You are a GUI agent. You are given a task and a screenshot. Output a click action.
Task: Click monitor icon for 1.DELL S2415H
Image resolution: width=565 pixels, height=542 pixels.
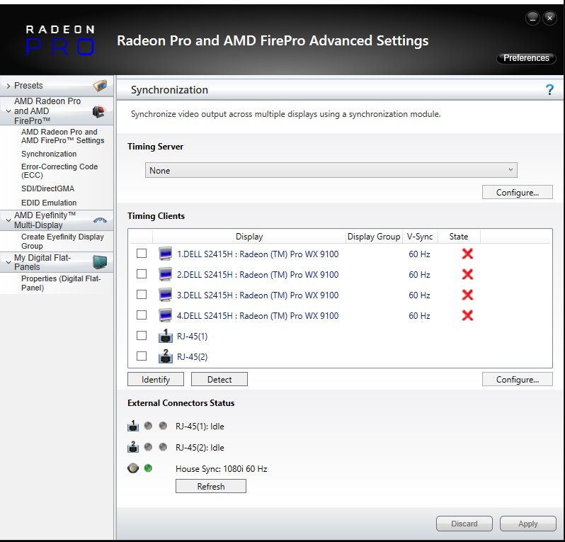coord(166,254)
